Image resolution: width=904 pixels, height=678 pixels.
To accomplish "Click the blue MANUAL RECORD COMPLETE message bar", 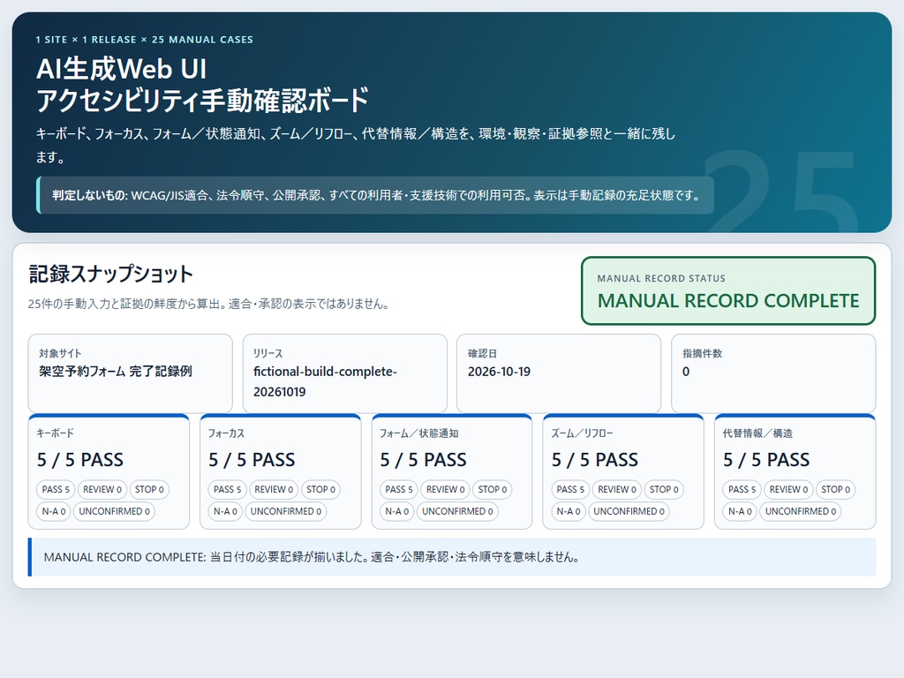I will (452, 557).
